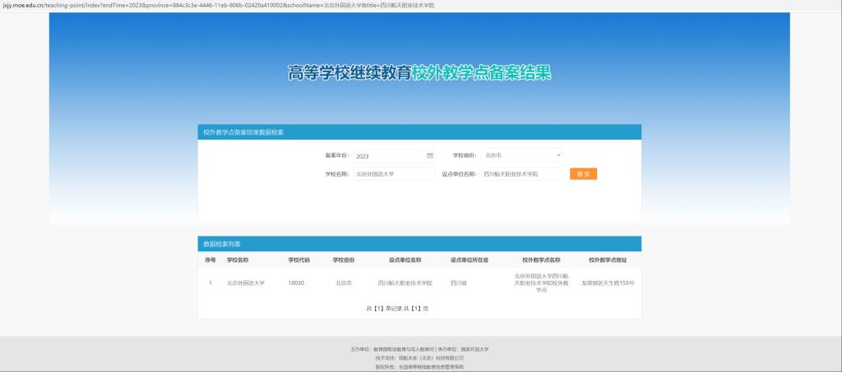The height and width of the screenshot is (372, 842).
Task: Click 四川航天职业技术学院 in the results row
Action: tap(405, 283)
